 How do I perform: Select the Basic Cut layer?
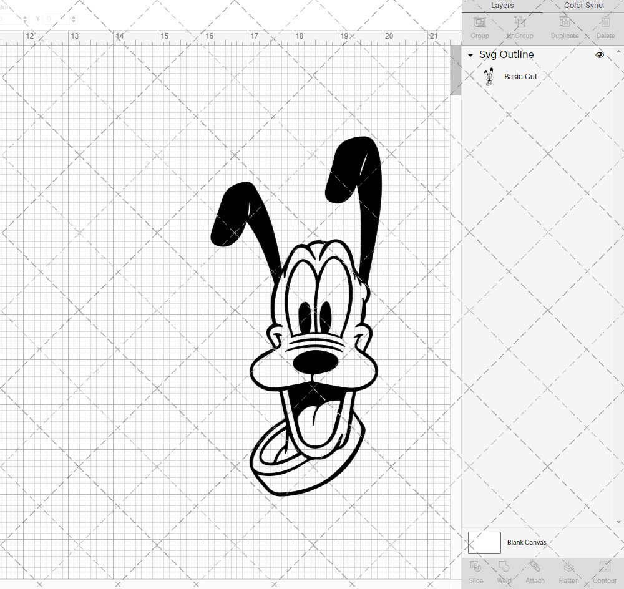(x=520, y=76)
